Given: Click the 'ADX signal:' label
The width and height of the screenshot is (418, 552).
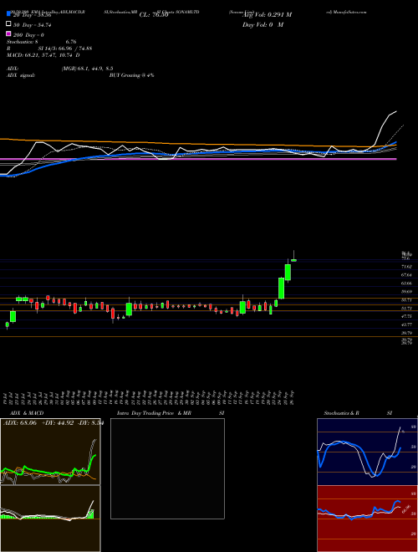Looking at the screenshot, I should [x=21, y=75].
